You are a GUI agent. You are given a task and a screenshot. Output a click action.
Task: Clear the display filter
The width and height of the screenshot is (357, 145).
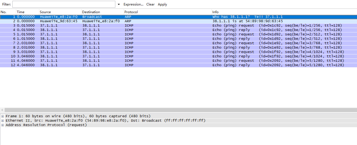pyautogui.click(x=150, y=4)
